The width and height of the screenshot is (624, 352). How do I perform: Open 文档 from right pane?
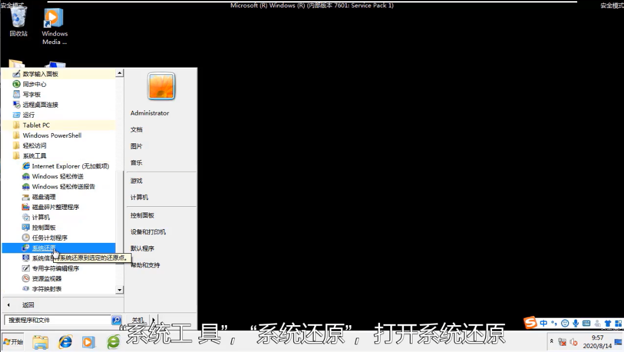(137, 130)
